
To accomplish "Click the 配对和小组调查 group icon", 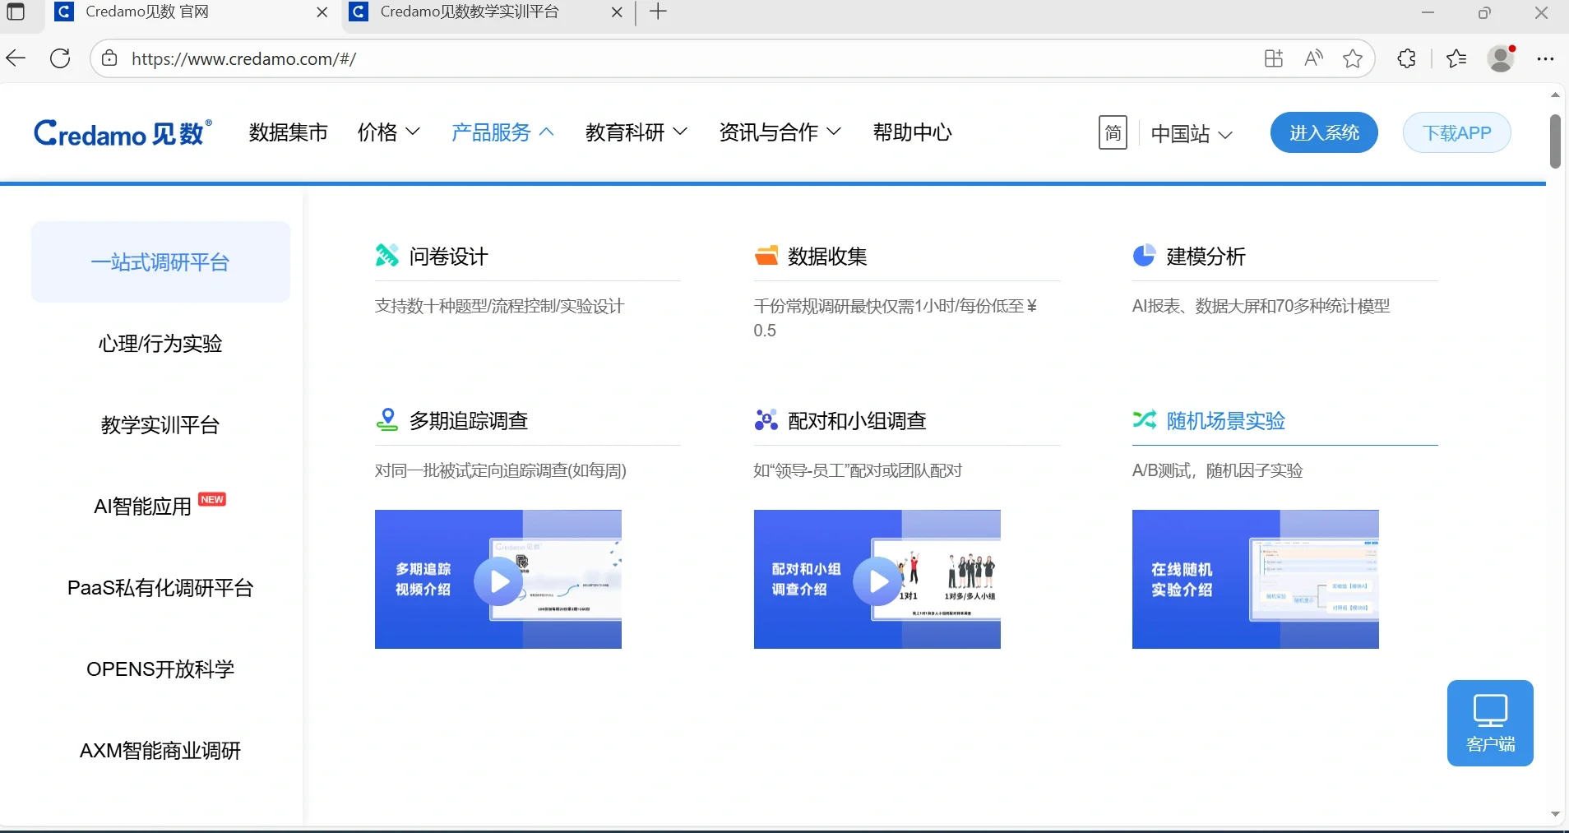I will (x=766, y=420).
